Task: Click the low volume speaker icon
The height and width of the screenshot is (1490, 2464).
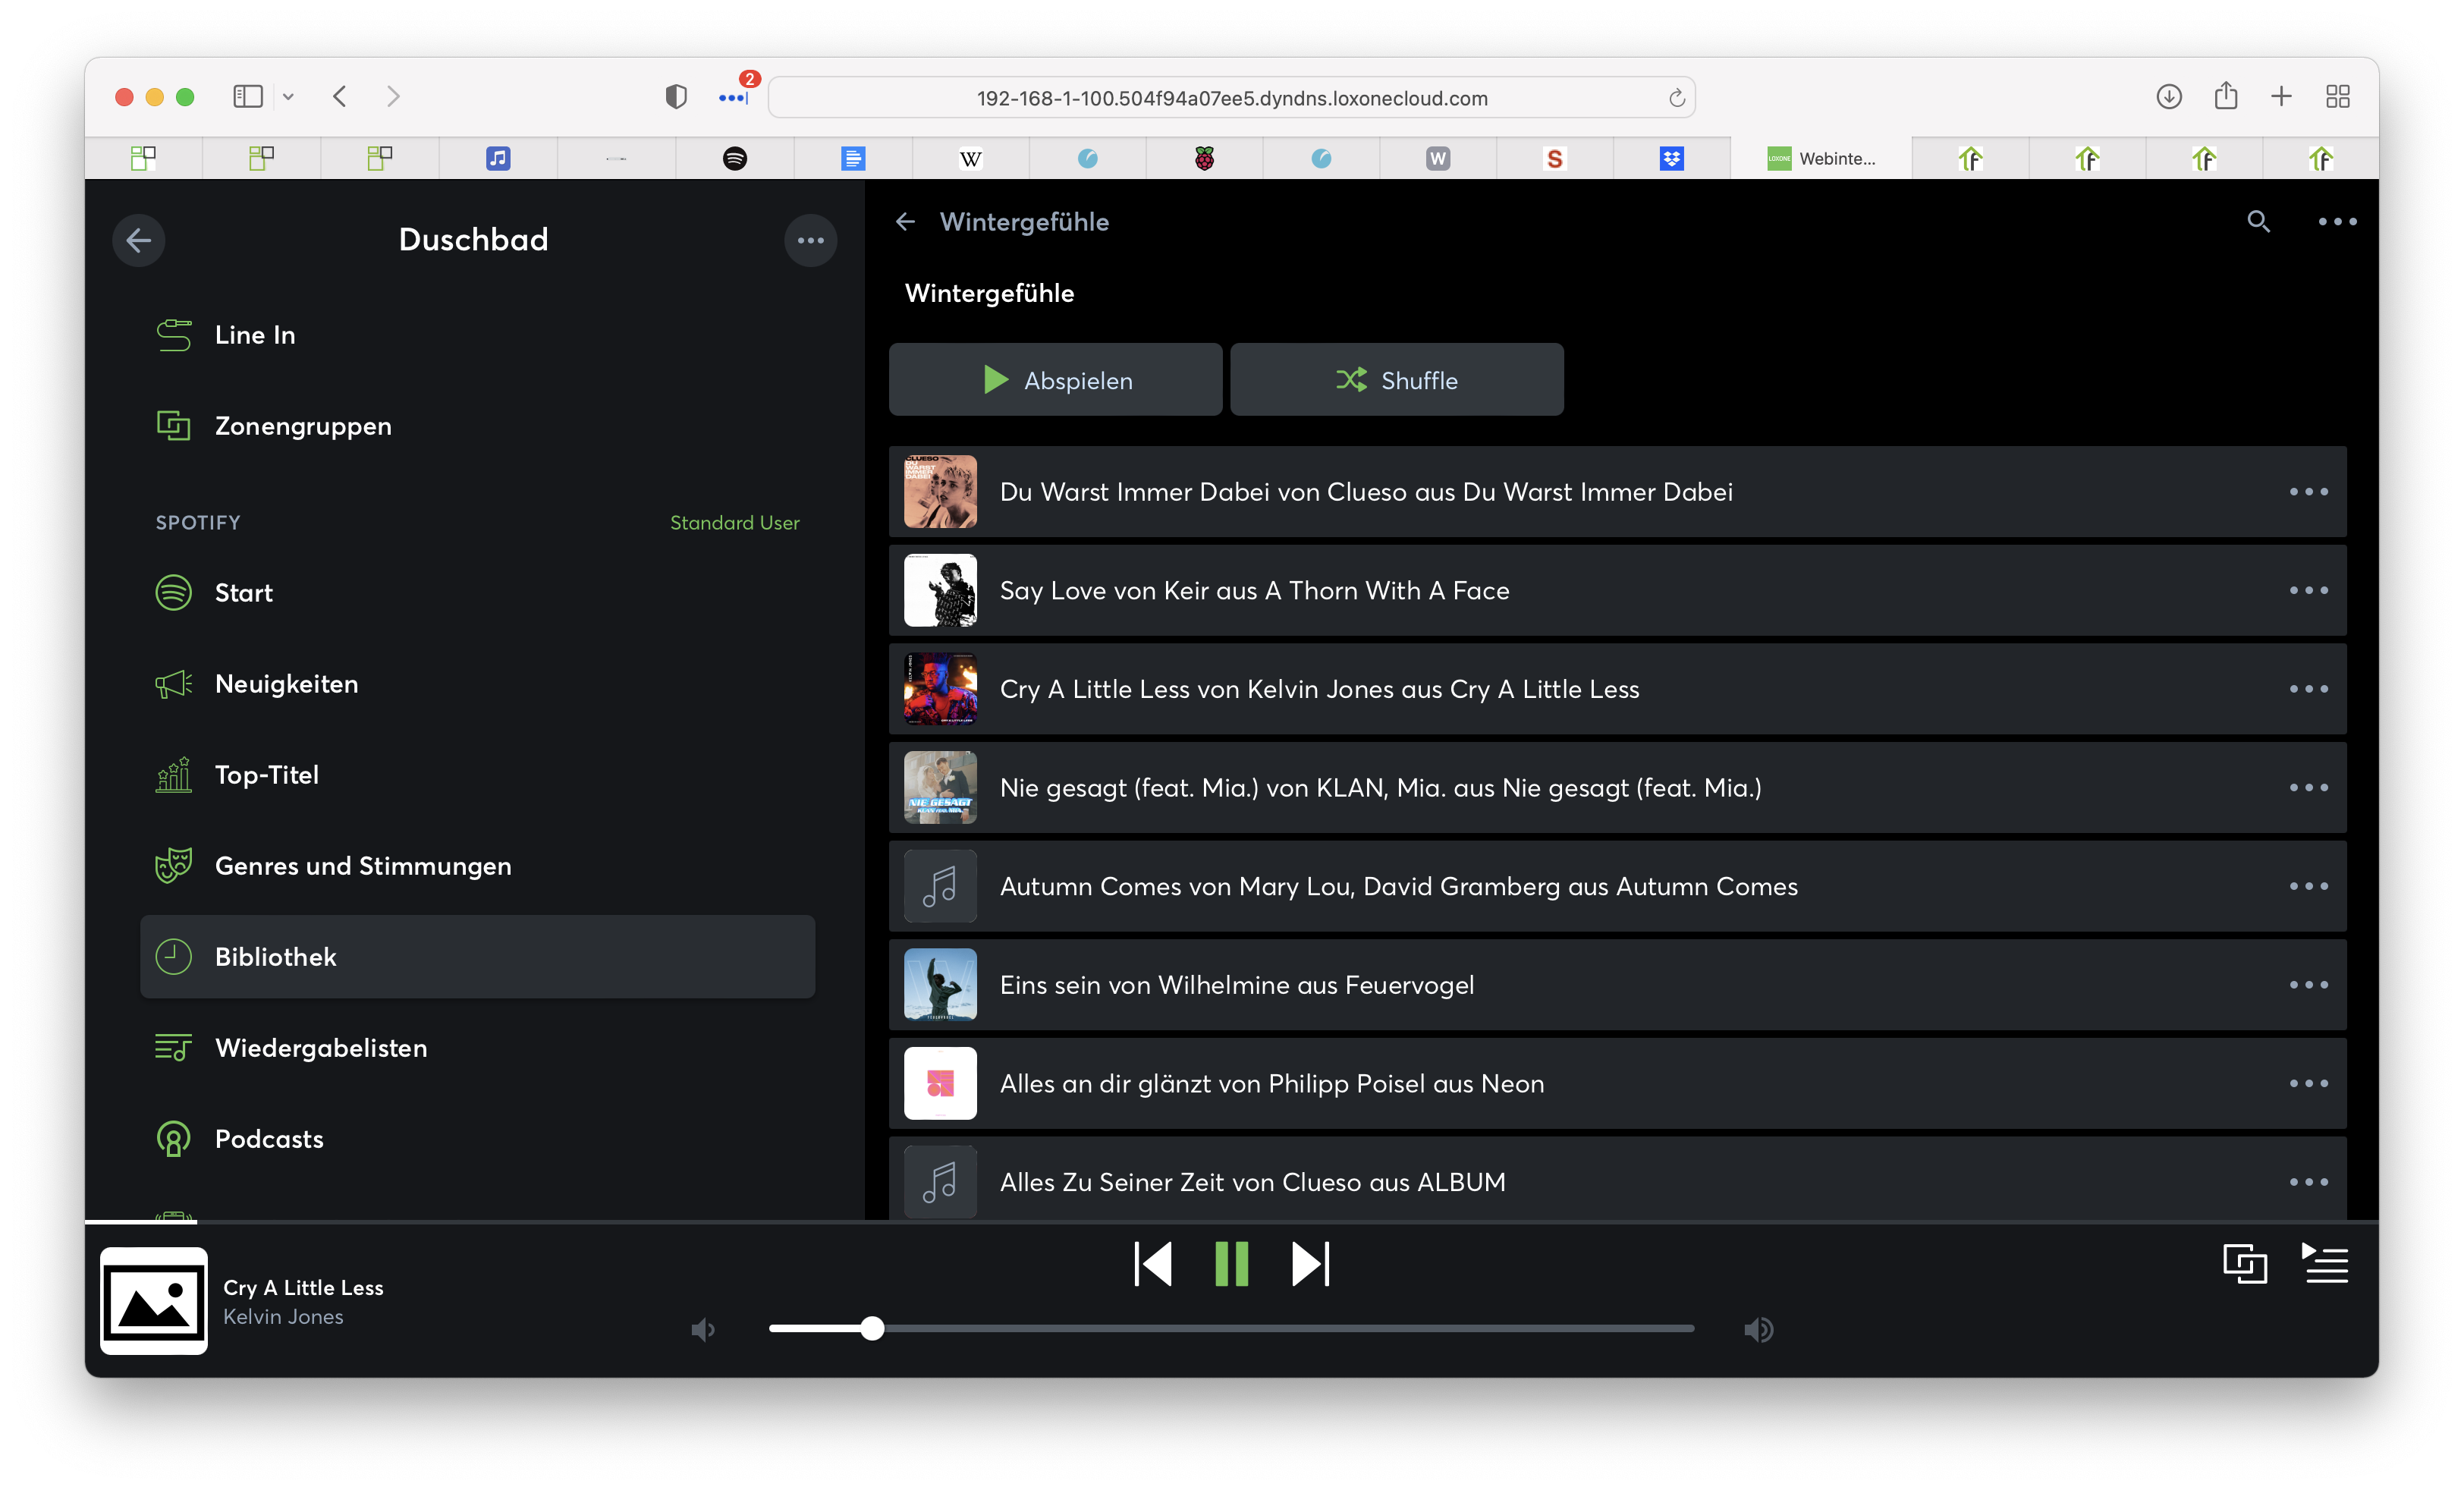Action: click(703, 1330)
